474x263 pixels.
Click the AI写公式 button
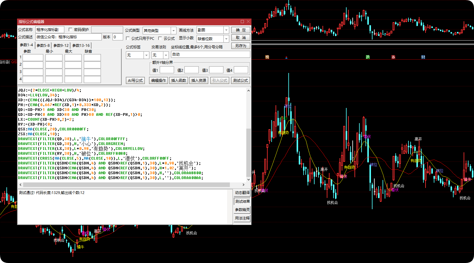click(135, 81)
